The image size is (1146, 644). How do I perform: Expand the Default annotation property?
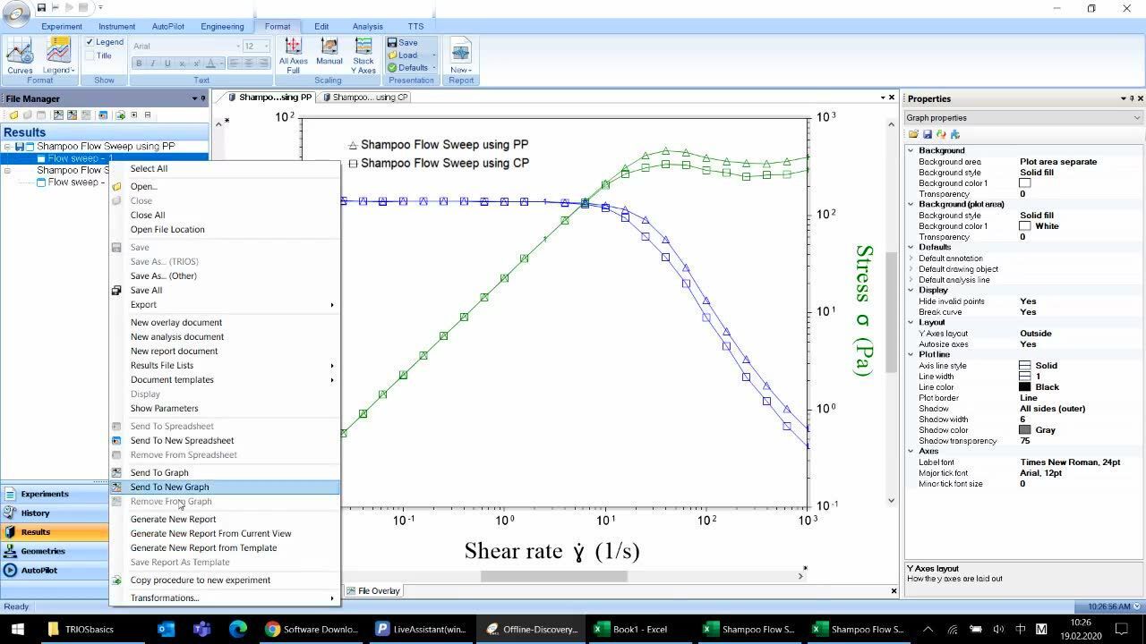911,258
